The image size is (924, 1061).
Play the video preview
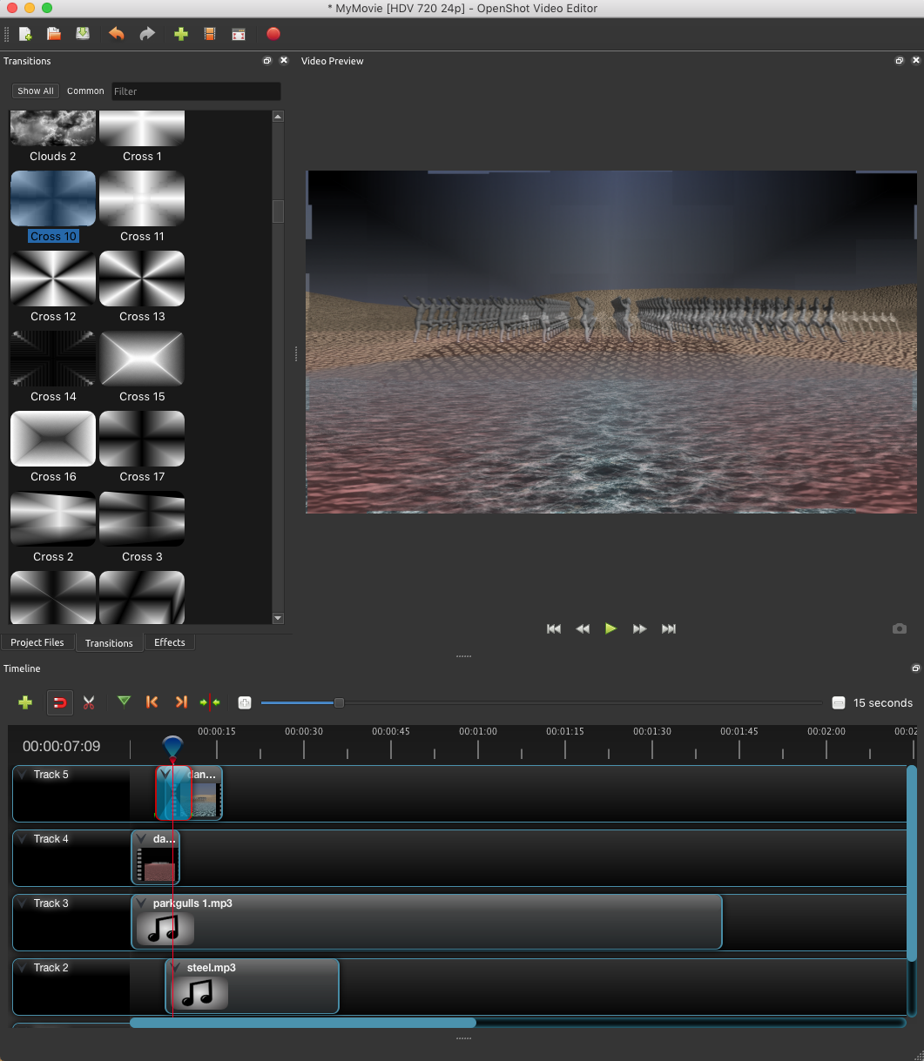point(611,628)
